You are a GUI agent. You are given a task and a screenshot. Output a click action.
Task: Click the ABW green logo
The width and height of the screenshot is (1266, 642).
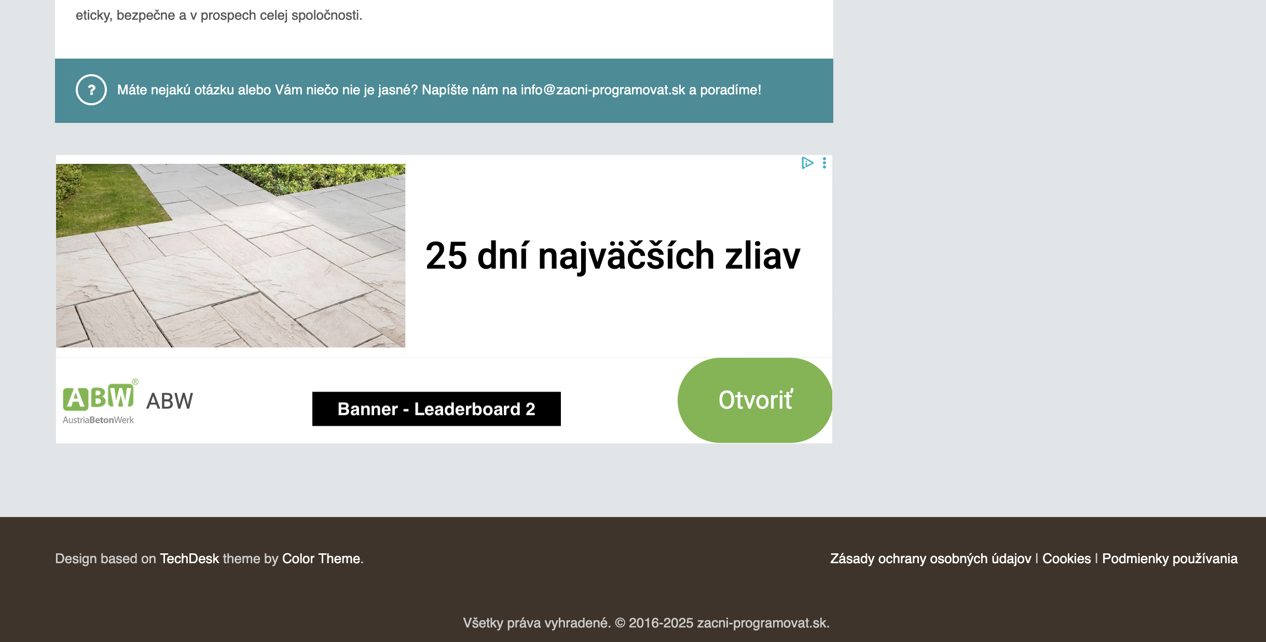99,398
